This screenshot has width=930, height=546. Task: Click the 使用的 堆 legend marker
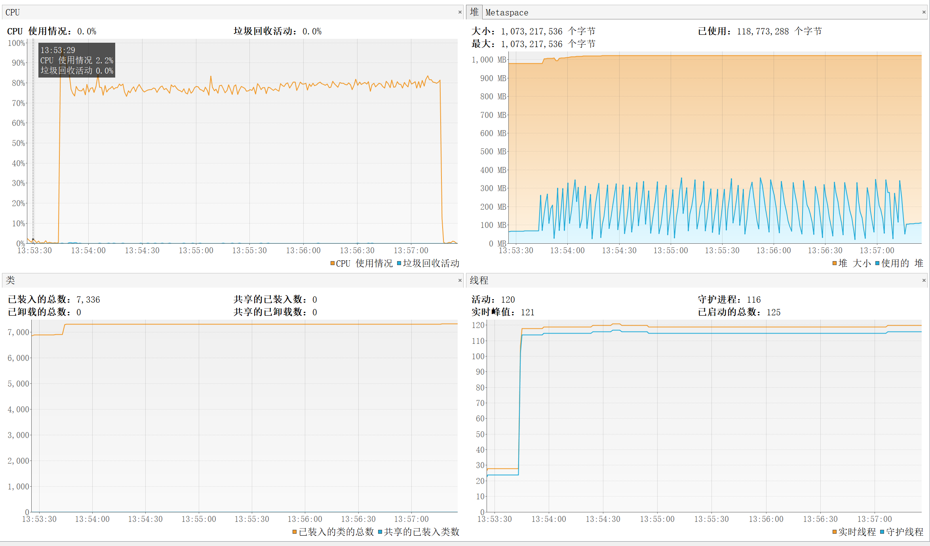[877, 263]
